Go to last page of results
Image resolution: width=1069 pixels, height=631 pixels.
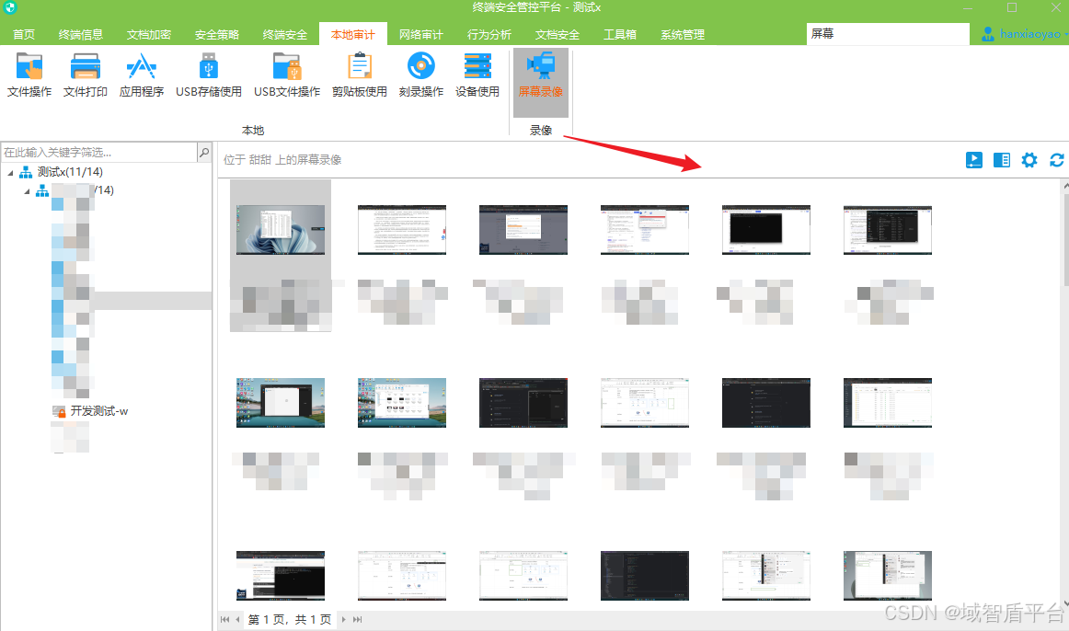(x=357, y=619)
